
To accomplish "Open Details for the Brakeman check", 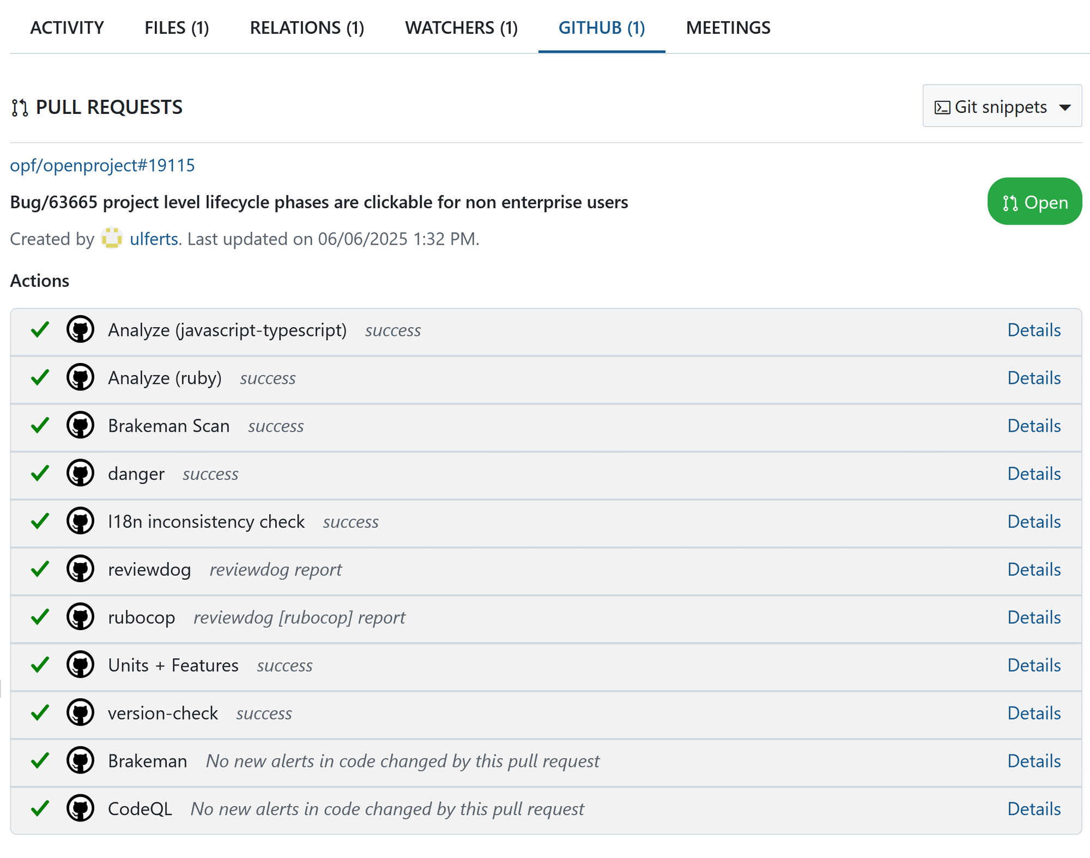I will [1033, 761].
